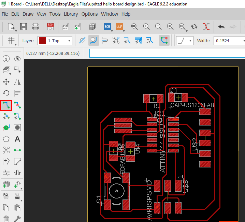Click the Save icon in toolbar
Image resolution: width=245 pixels, height=222 pixels.
click(x=24, y=27)
